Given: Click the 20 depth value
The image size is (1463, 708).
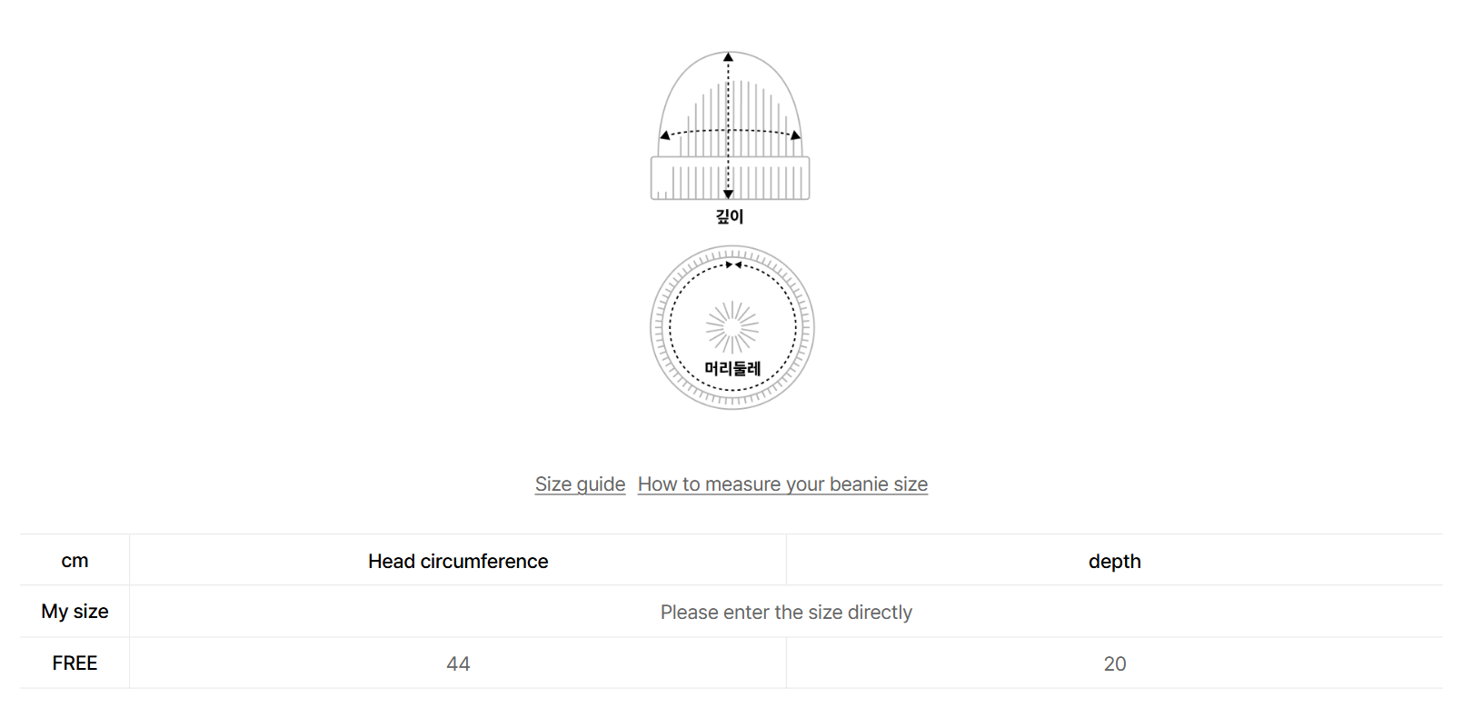Looking at the screenshot, I should pyautogui.click(x=1114, y=663).
